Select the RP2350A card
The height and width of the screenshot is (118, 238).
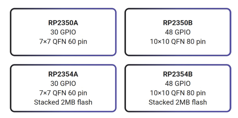point(63,32)
